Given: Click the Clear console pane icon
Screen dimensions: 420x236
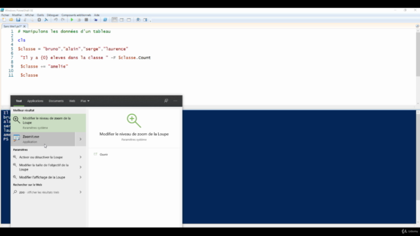Looking at the screenshot, I should point(46,20).
